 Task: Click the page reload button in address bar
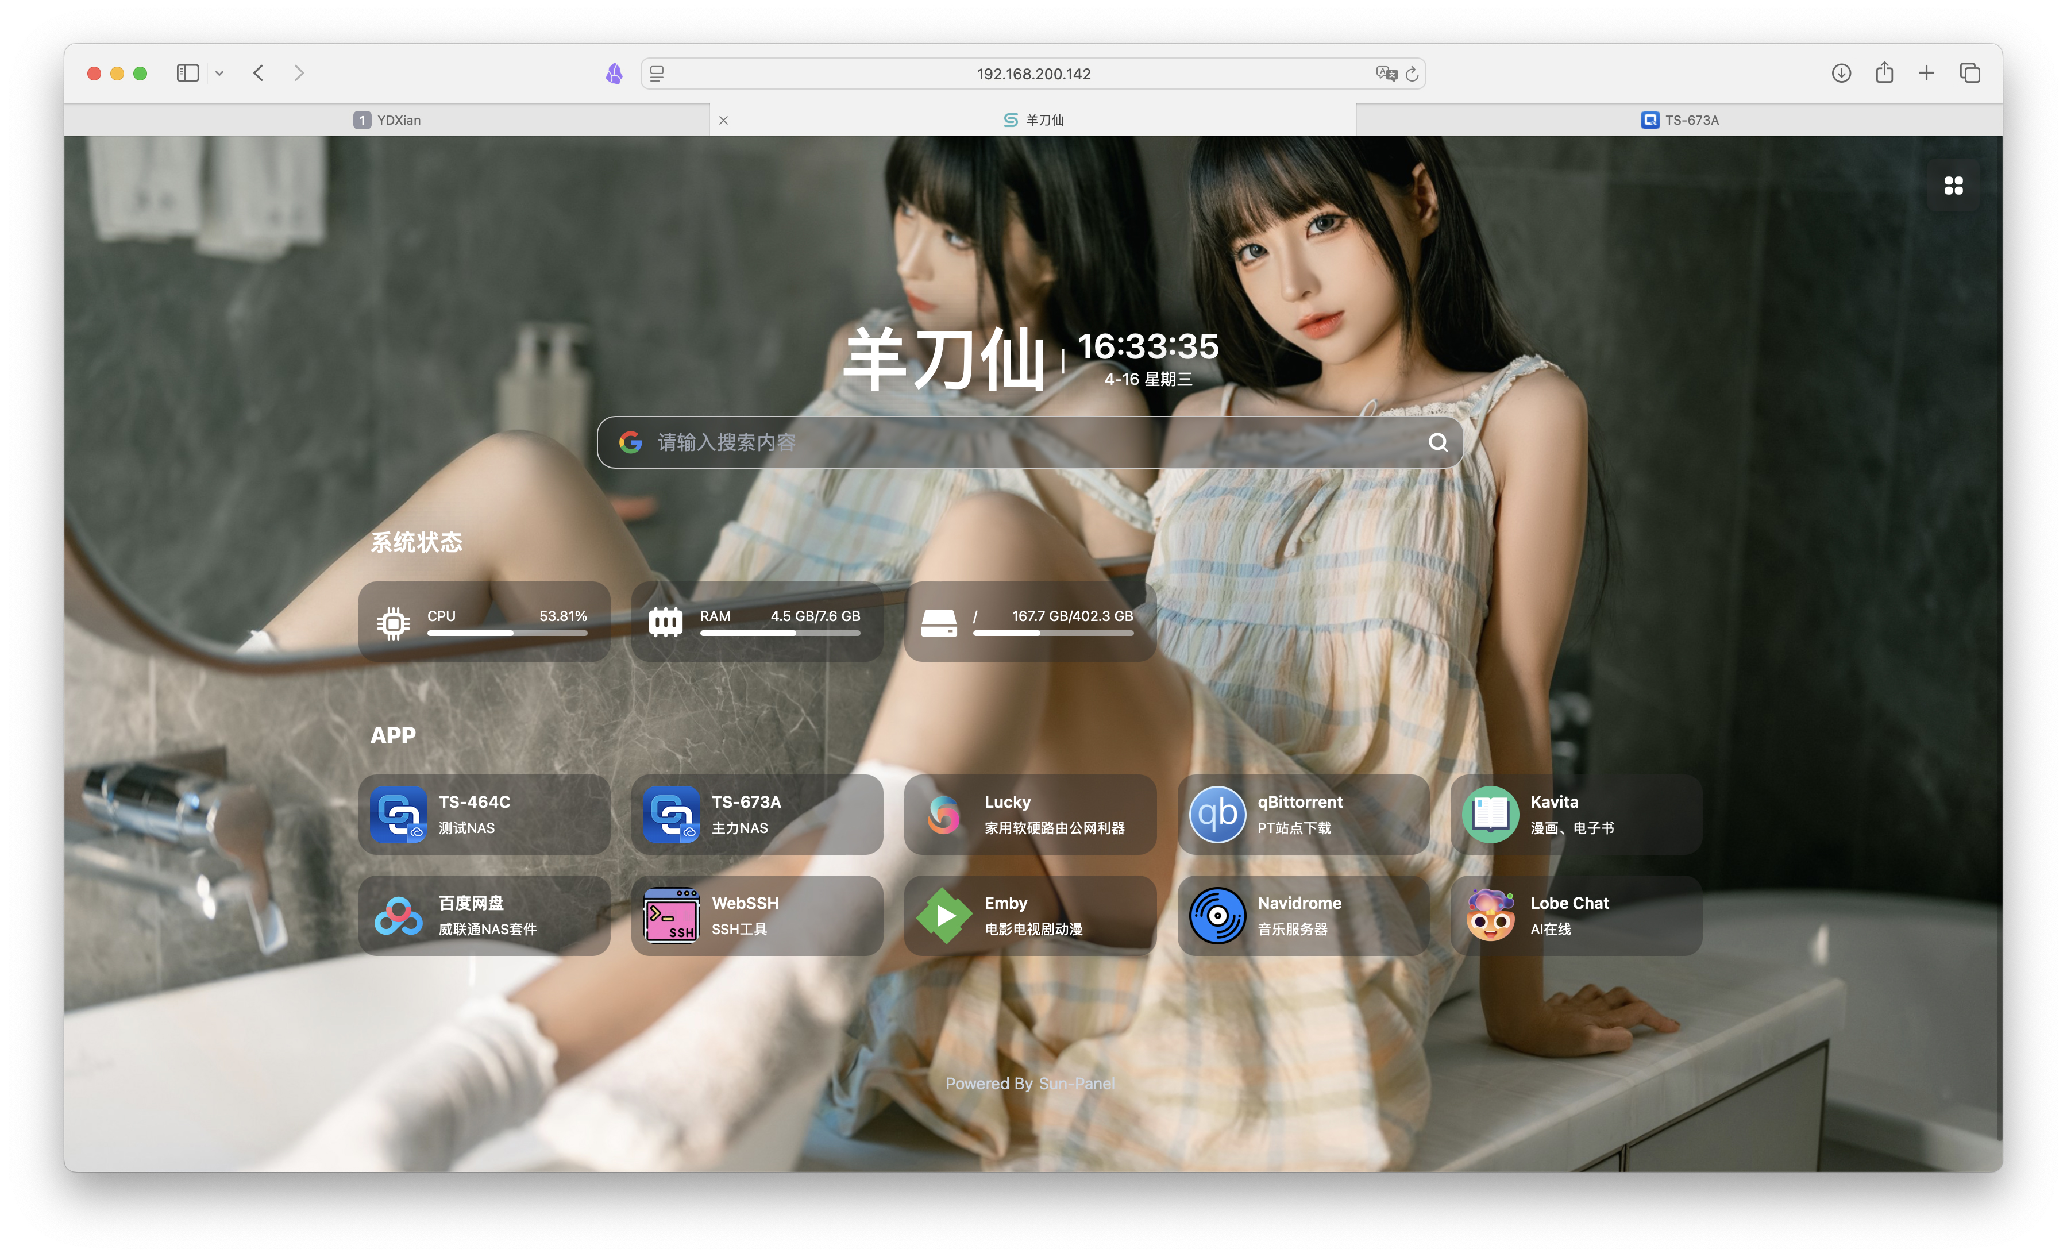[x=1412, y=74]
